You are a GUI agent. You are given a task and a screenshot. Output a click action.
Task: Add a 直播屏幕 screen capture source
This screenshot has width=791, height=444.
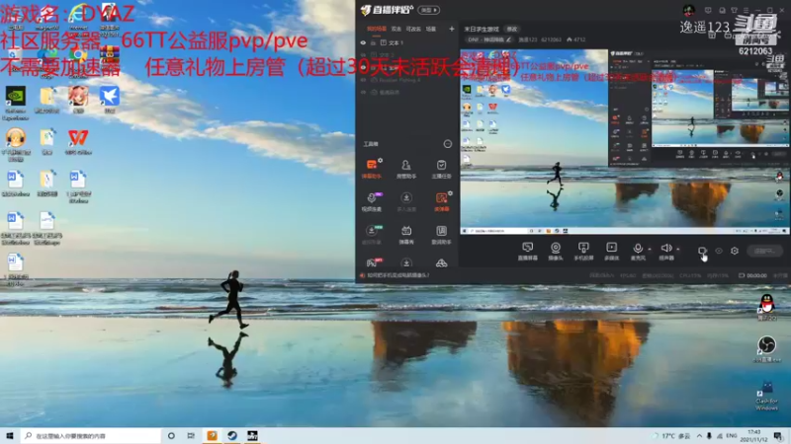coord(527,251)
